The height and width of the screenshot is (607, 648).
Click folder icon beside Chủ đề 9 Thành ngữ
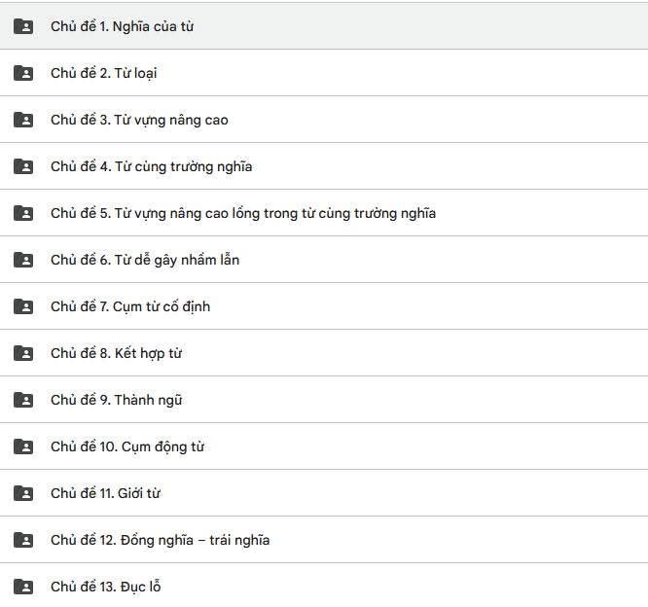coord(23,400)
